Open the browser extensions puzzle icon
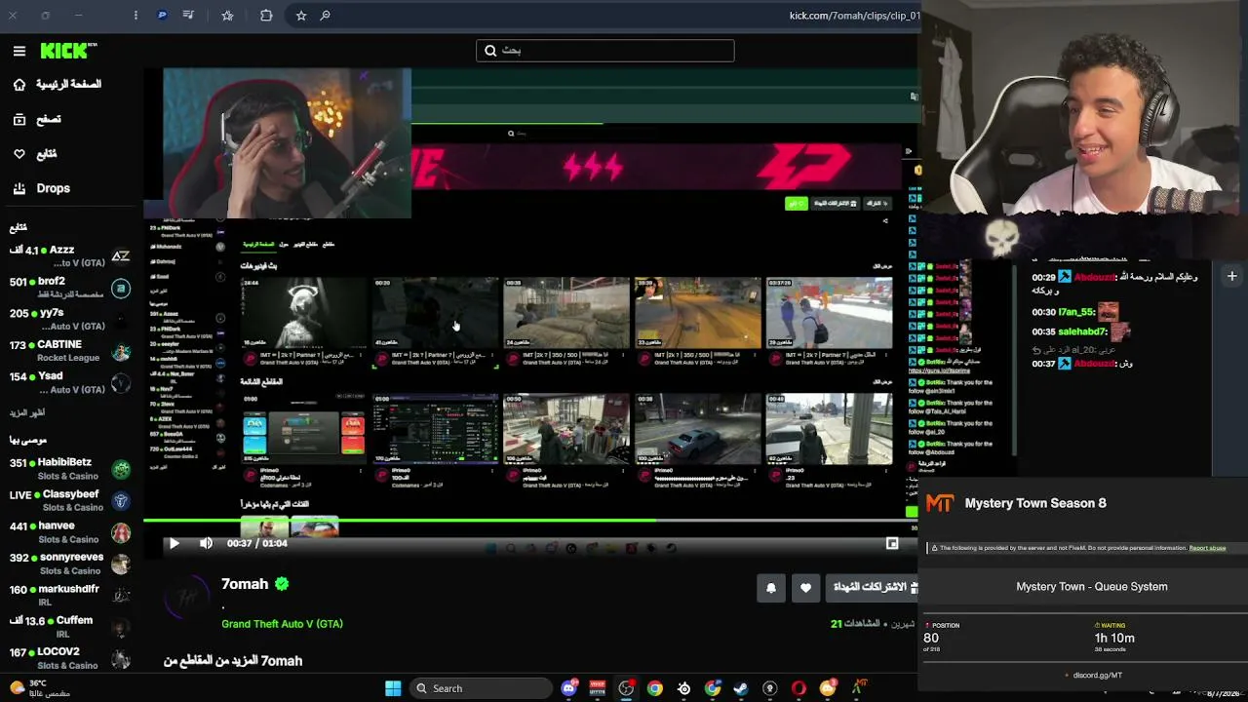The height and width of the screenshot is (702, 1248). (266, 16)
